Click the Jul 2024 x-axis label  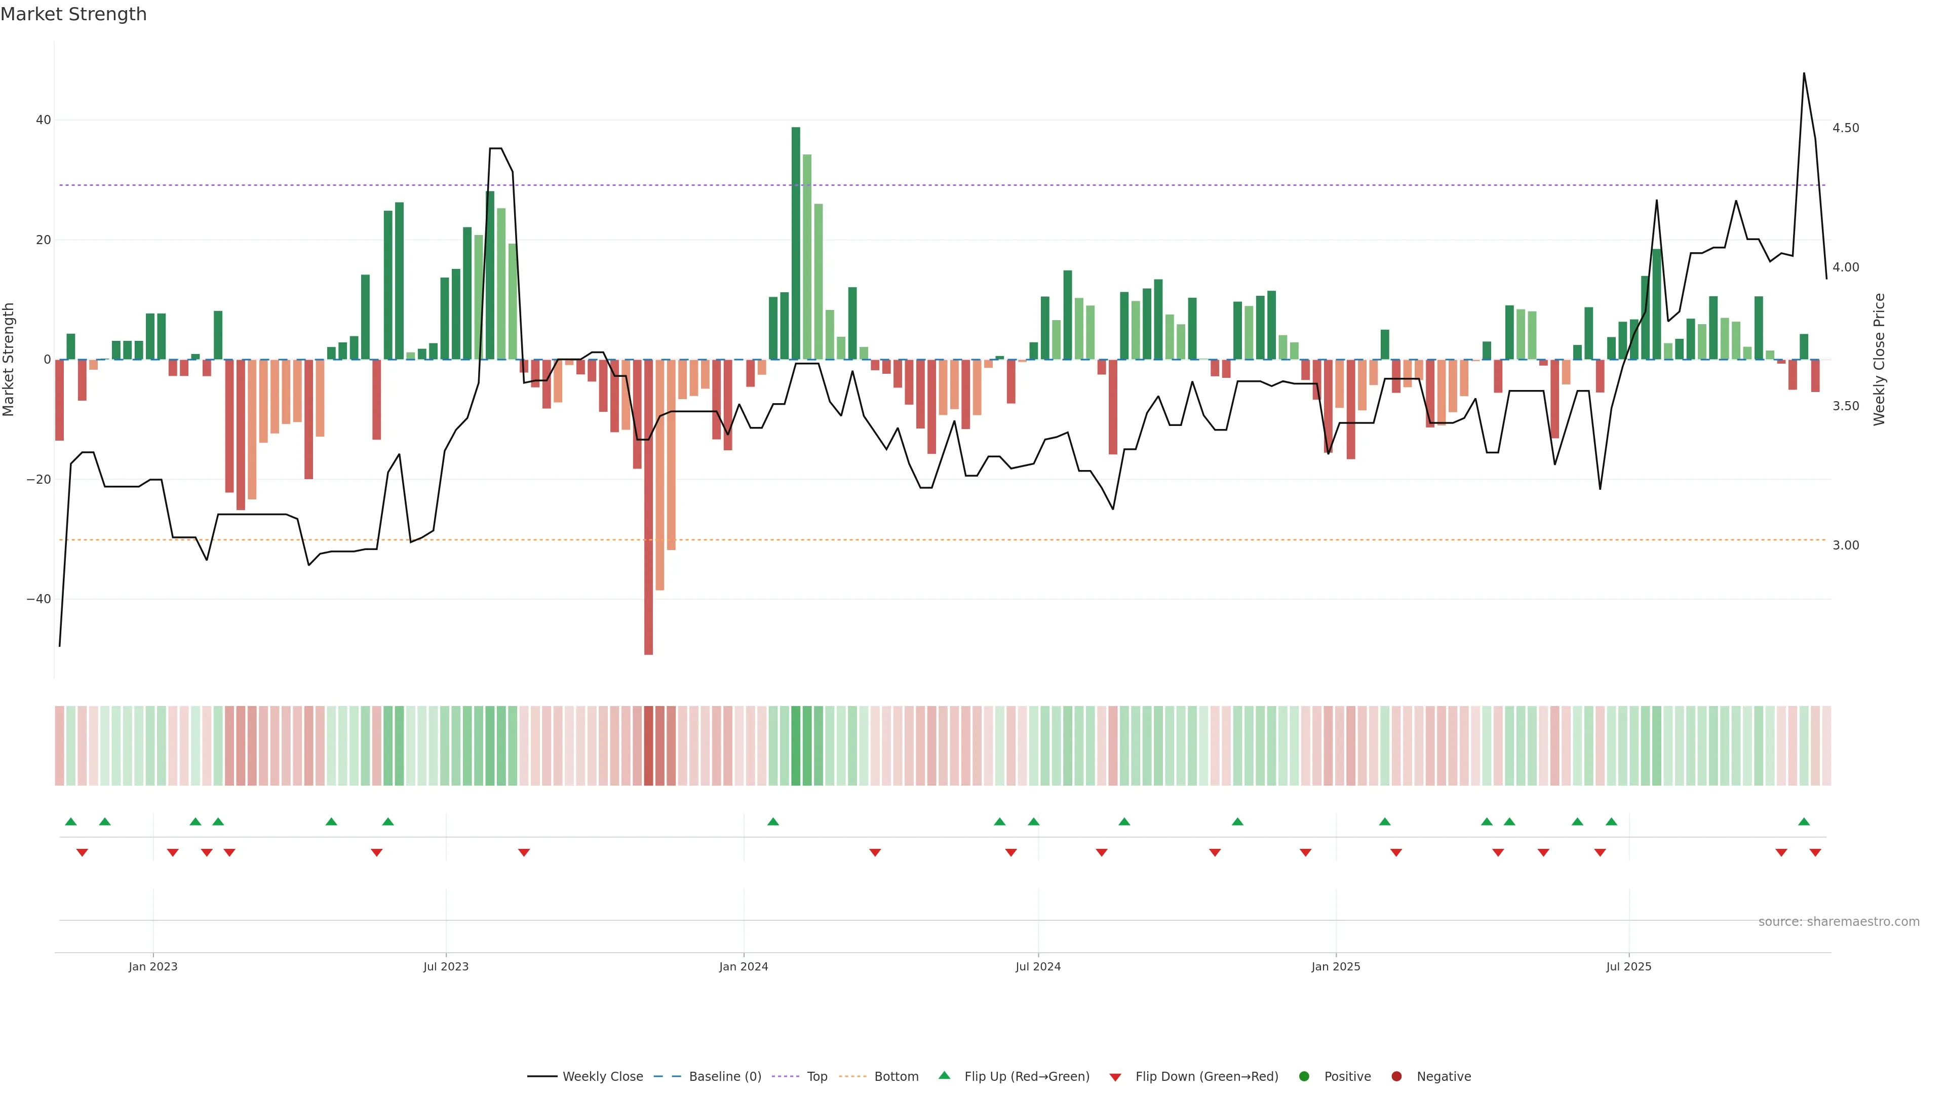click(x=1037, y=966)
